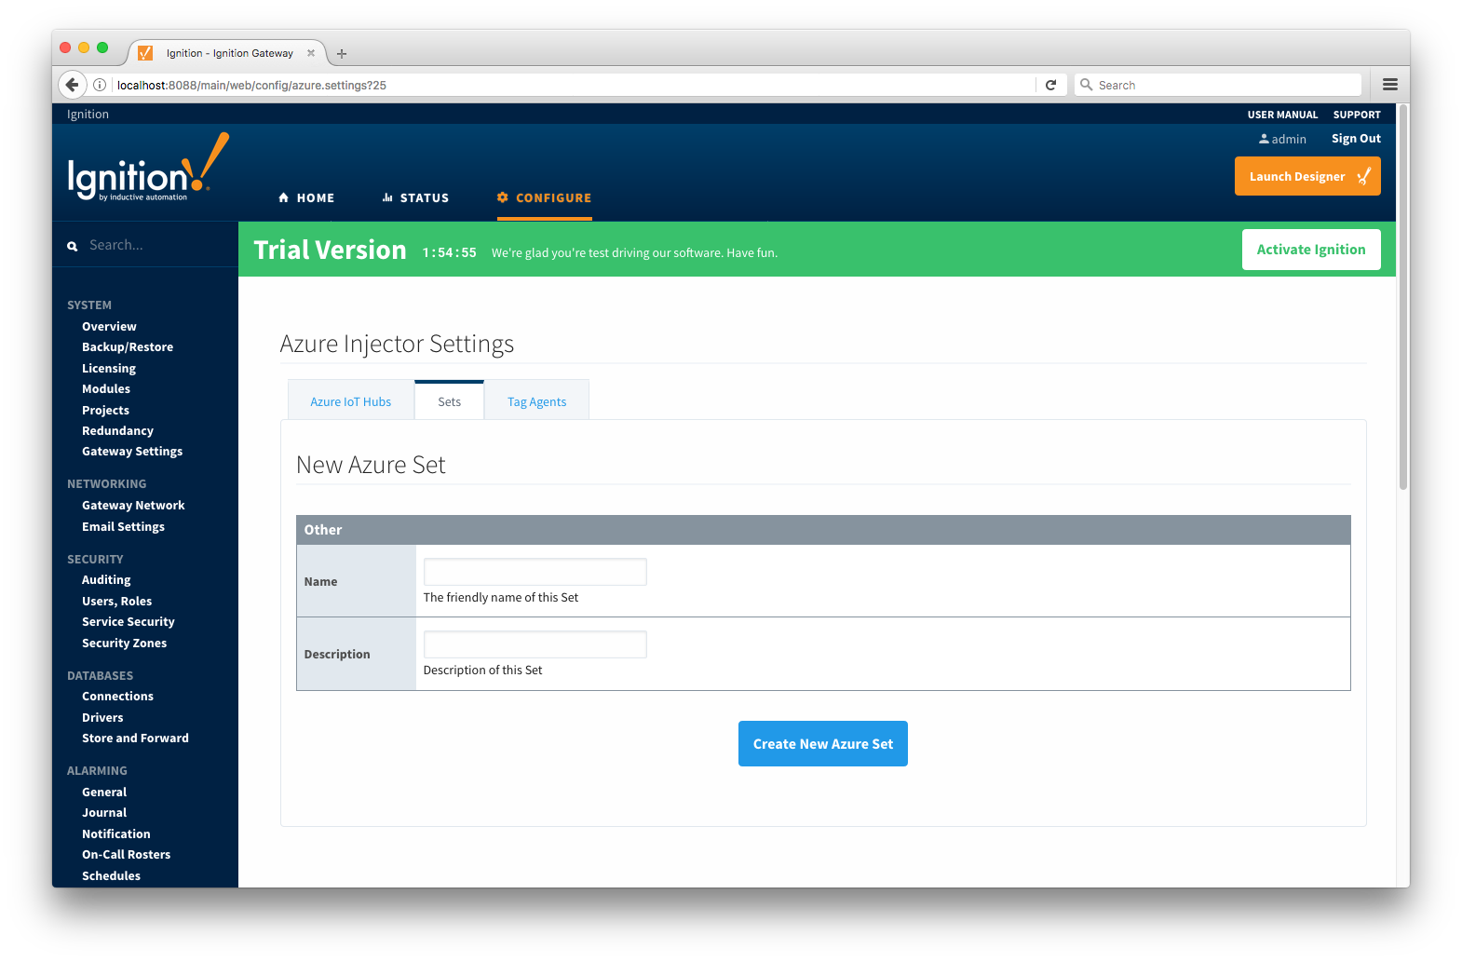Image resolution: width=1462 pixels, height=962 pixels.
Task: Focus the Name input field
Action: [x=535, y=572]
